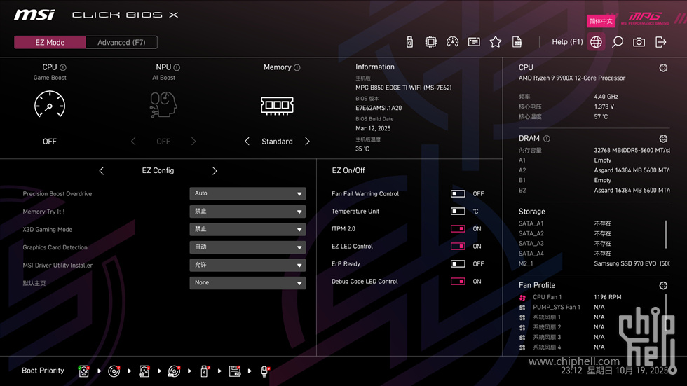Click the Game Boost speedometer icon
This screenshot has width=687, height=386.
coord(50,105)
